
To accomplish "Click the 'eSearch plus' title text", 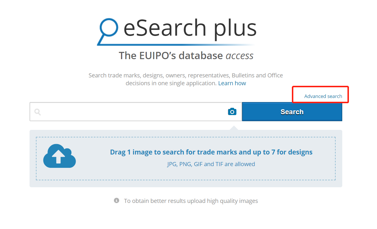I will (190, 28).
